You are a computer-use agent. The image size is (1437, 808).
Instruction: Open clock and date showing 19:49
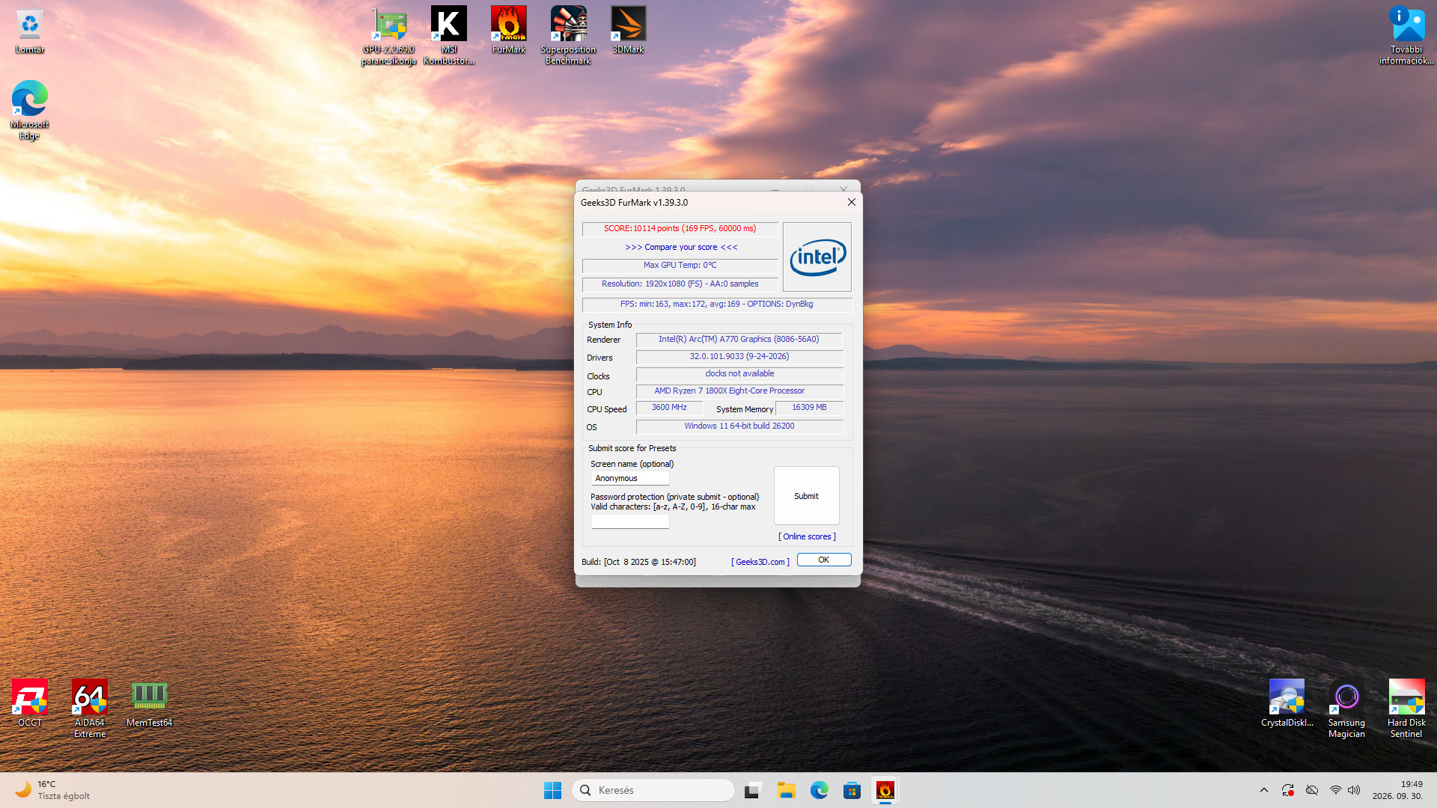[x=1397, y=790]
